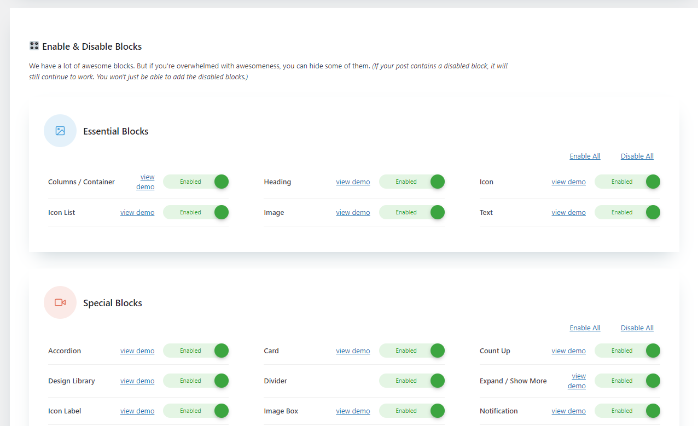
Task: Open view demo for Image block
Action: point(353,212)
